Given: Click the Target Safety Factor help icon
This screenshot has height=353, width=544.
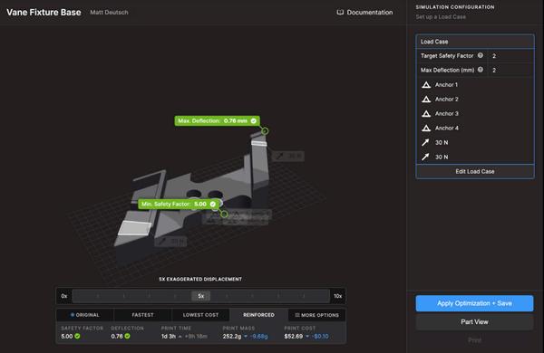Looking at the screenshot, I should [x=481, y=55].
